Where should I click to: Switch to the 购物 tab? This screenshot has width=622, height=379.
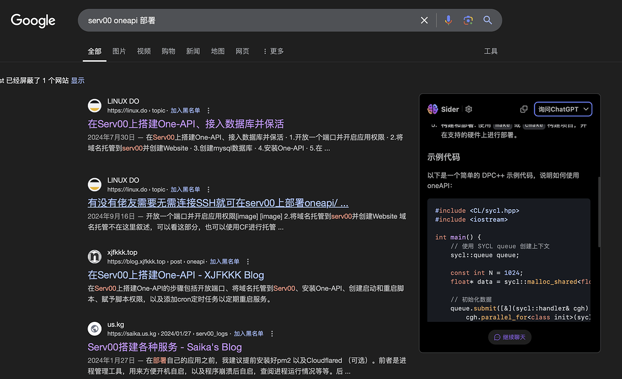168,51
